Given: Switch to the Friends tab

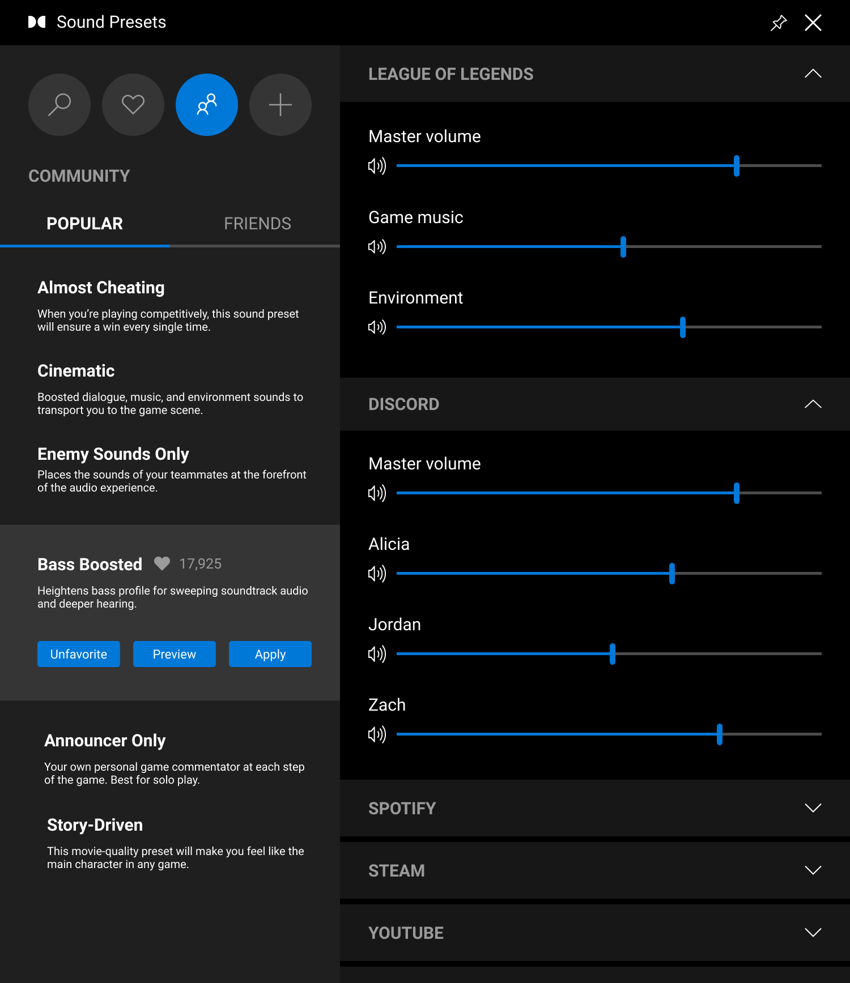Looking at the screenshot, I should (x=257, y=224).
